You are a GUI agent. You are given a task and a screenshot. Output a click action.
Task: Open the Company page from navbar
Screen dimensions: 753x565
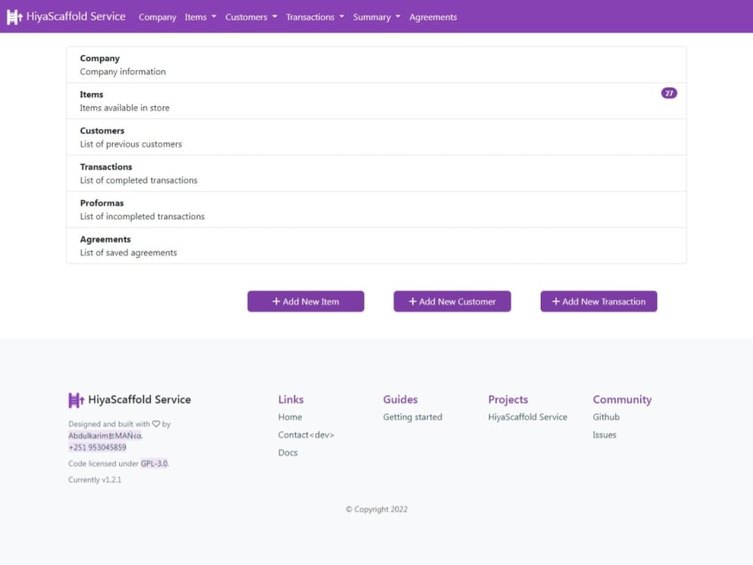coord(157,17)
